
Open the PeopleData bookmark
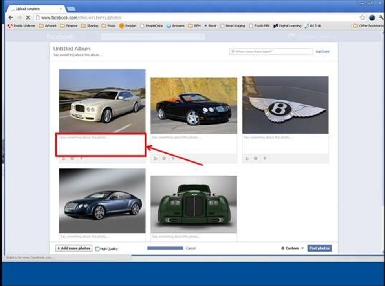pos(152,26)
